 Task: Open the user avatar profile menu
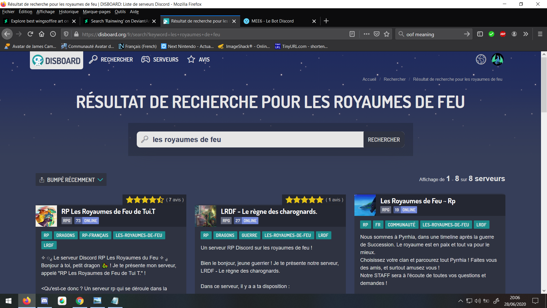coord(497,59)
